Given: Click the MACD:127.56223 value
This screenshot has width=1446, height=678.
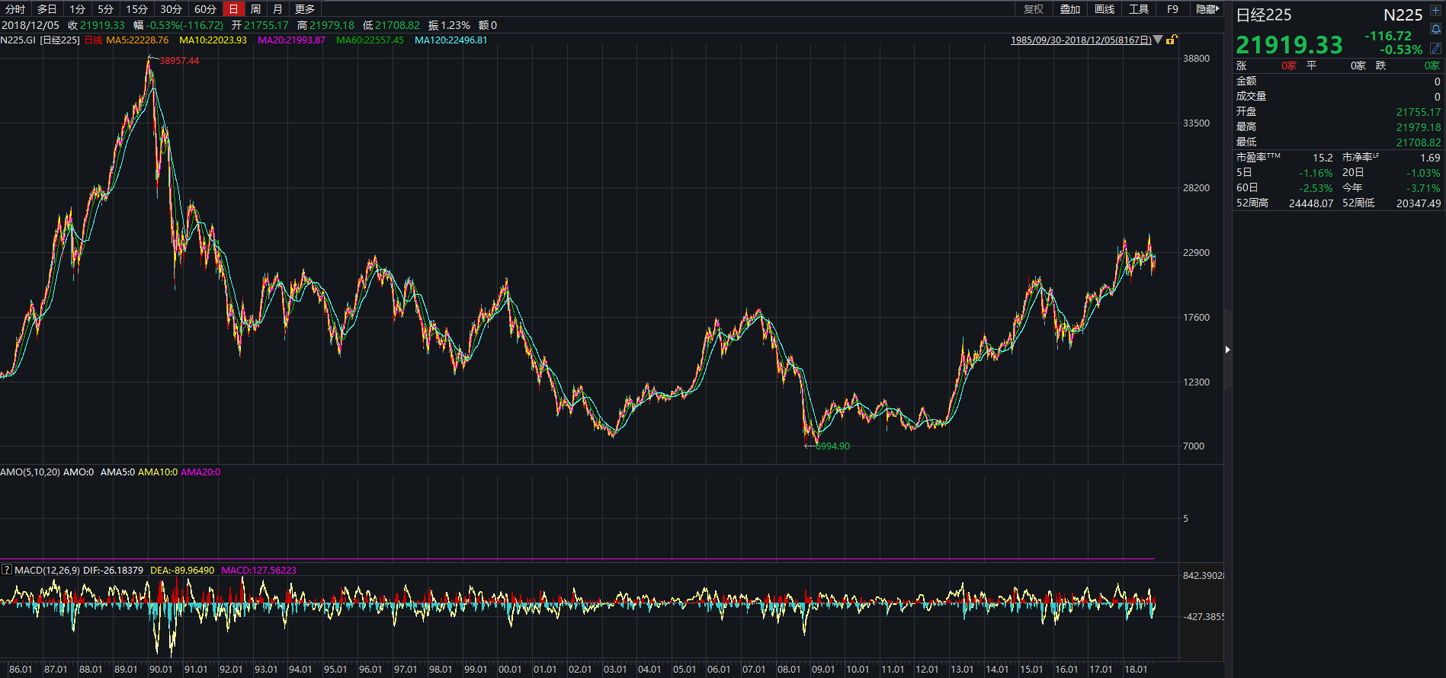Looking at the screenshot, I should coord(258,570).
